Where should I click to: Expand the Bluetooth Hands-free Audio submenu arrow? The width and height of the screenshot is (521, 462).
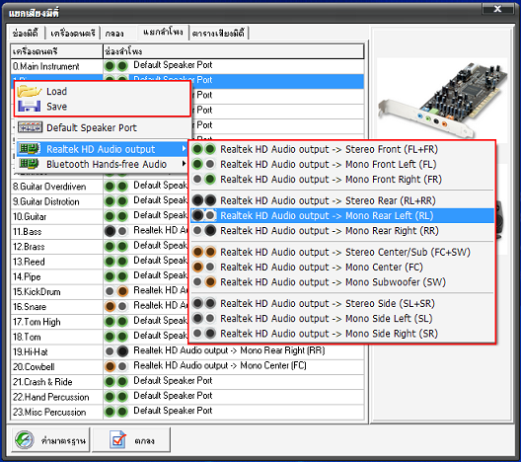click(x=184, y=164)
